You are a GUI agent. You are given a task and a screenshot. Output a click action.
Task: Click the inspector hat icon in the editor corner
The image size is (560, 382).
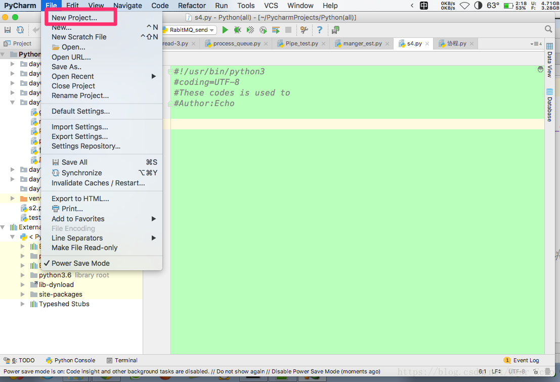[x=540, y=69]
